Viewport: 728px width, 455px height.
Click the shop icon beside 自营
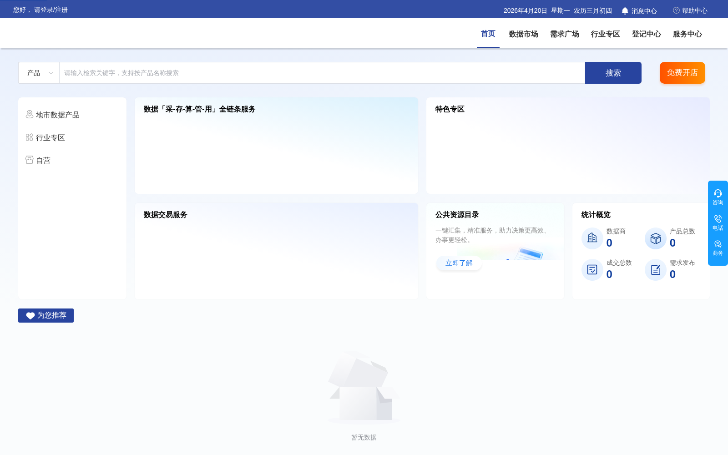coord(30,160)
